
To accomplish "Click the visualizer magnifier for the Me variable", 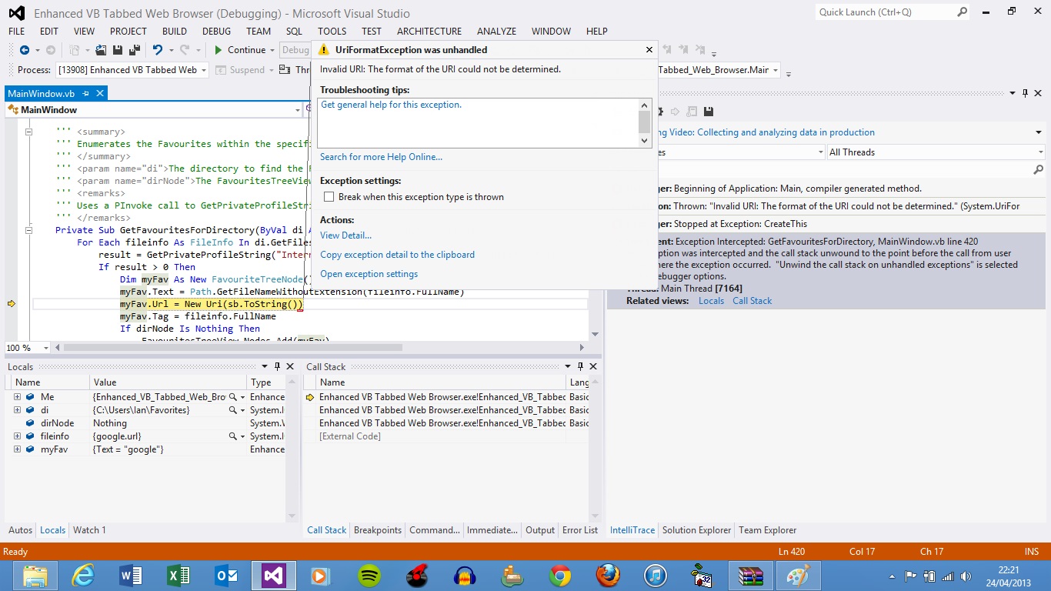I will coord(232,397).
